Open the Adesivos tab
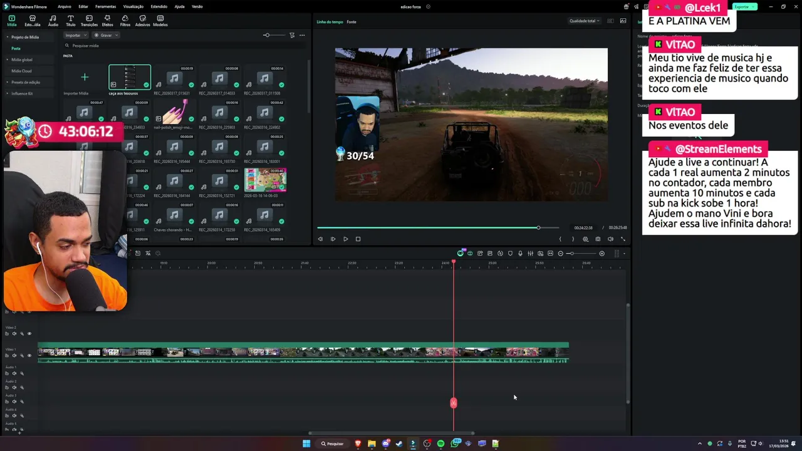This screenshot has height=451, width=802. pyautogui.click(x=142, y=21)
